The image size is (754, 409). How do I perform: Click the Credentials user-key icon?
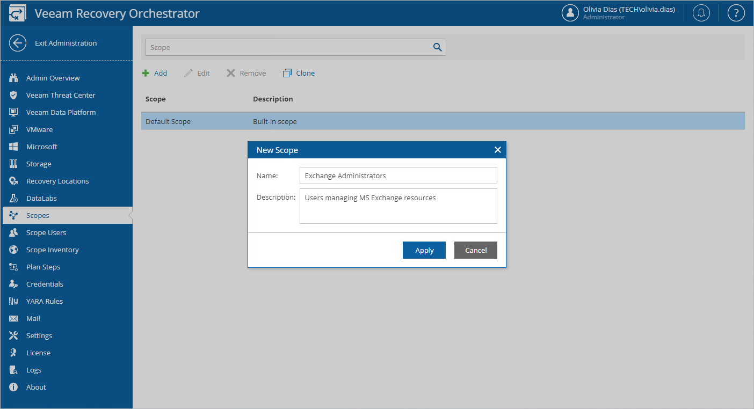(x=14, y=284)
